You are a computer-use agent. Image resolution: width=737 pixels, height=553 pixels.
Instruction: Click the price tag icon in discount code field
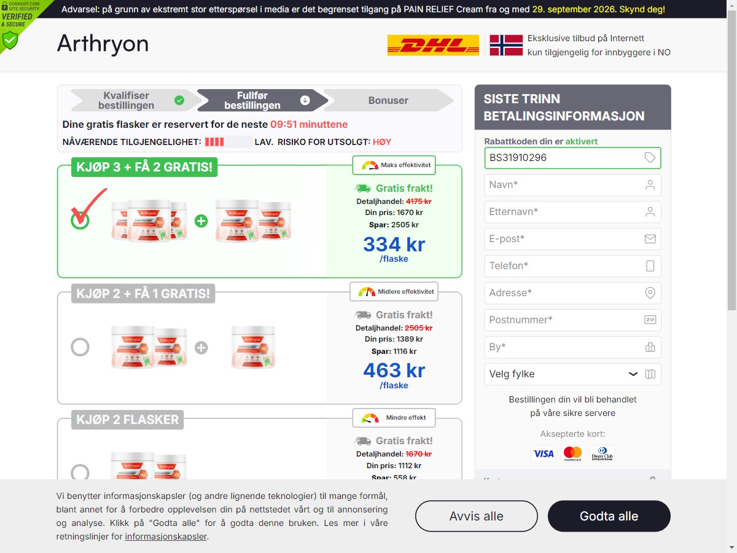650,158
